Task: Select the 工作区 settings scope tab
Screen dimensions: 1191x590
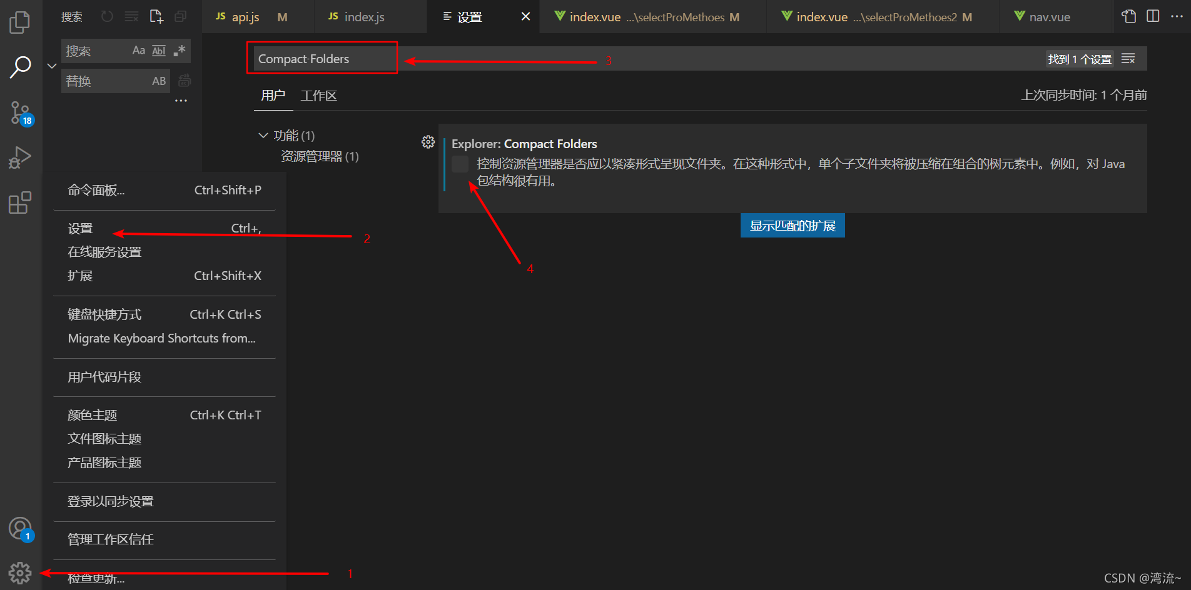Action: (319, 95)
